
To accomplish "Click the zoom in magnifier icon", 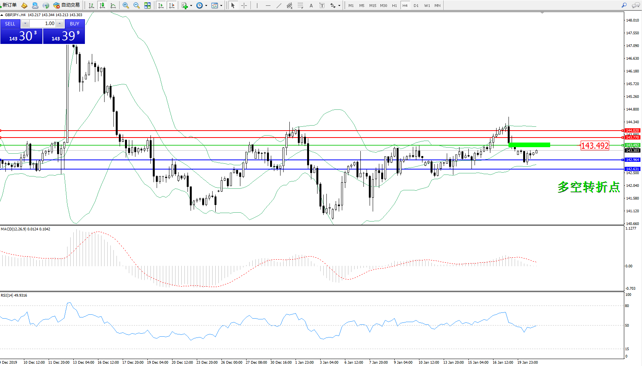I will coord(125,5).
